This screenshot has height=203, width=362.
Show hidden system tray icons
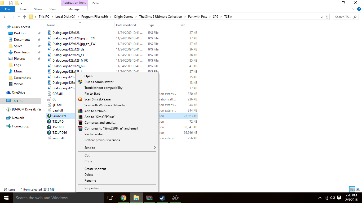[x=320, y=198]
